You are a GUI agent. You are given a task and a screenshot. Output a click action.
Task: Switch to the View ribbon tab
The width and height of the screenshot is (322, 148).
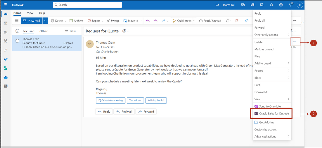(30, 13)
